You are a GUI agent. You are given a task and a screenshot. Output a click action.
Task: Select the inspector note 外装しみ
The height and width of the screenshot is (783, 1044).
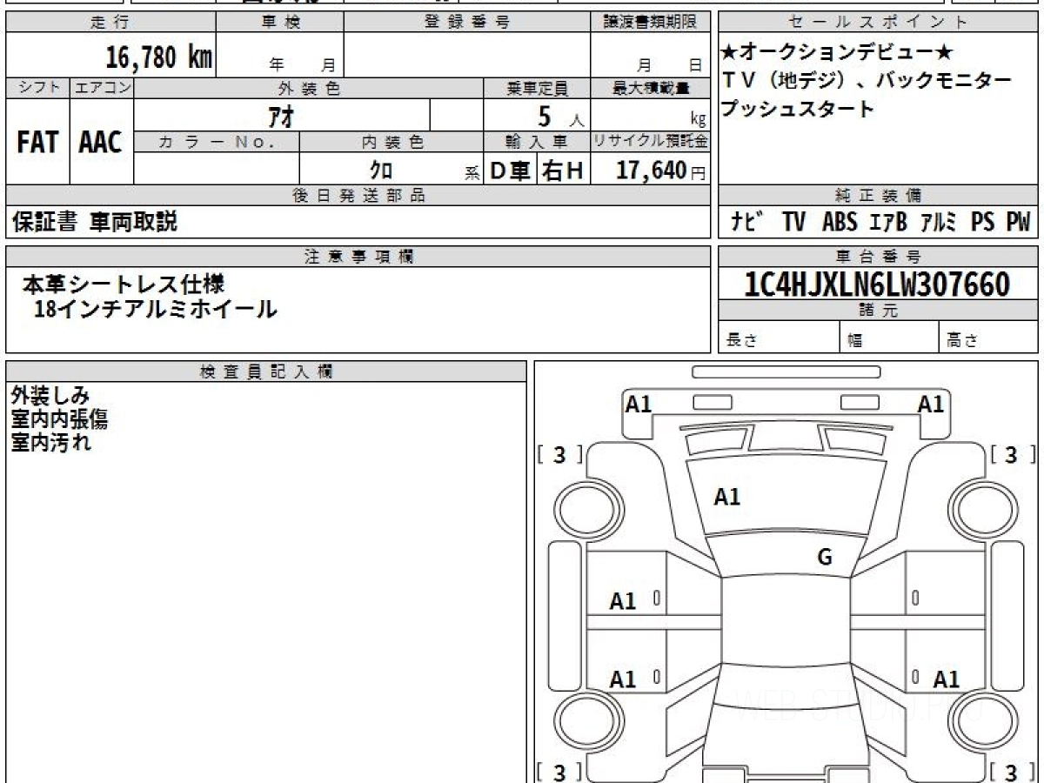[50, 397]
